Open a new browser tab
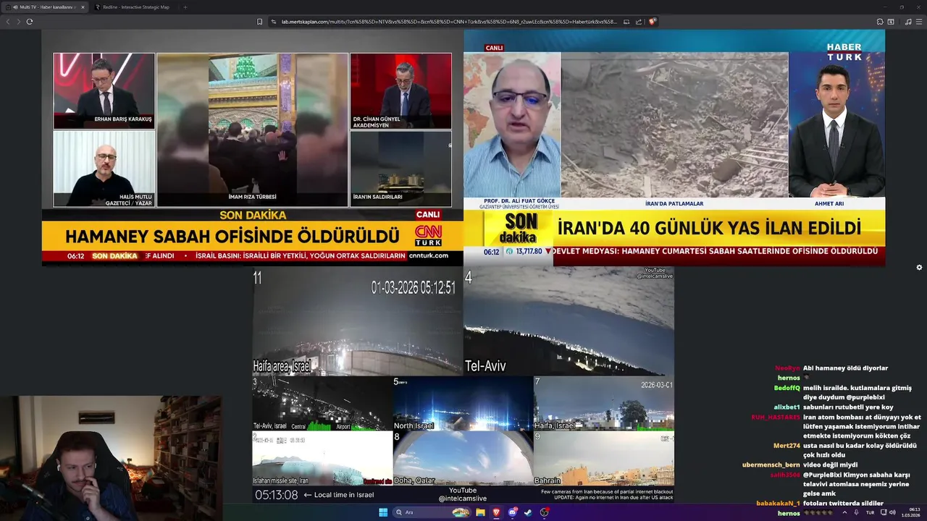This screenshot has width=927, height=521. [185, 7]
